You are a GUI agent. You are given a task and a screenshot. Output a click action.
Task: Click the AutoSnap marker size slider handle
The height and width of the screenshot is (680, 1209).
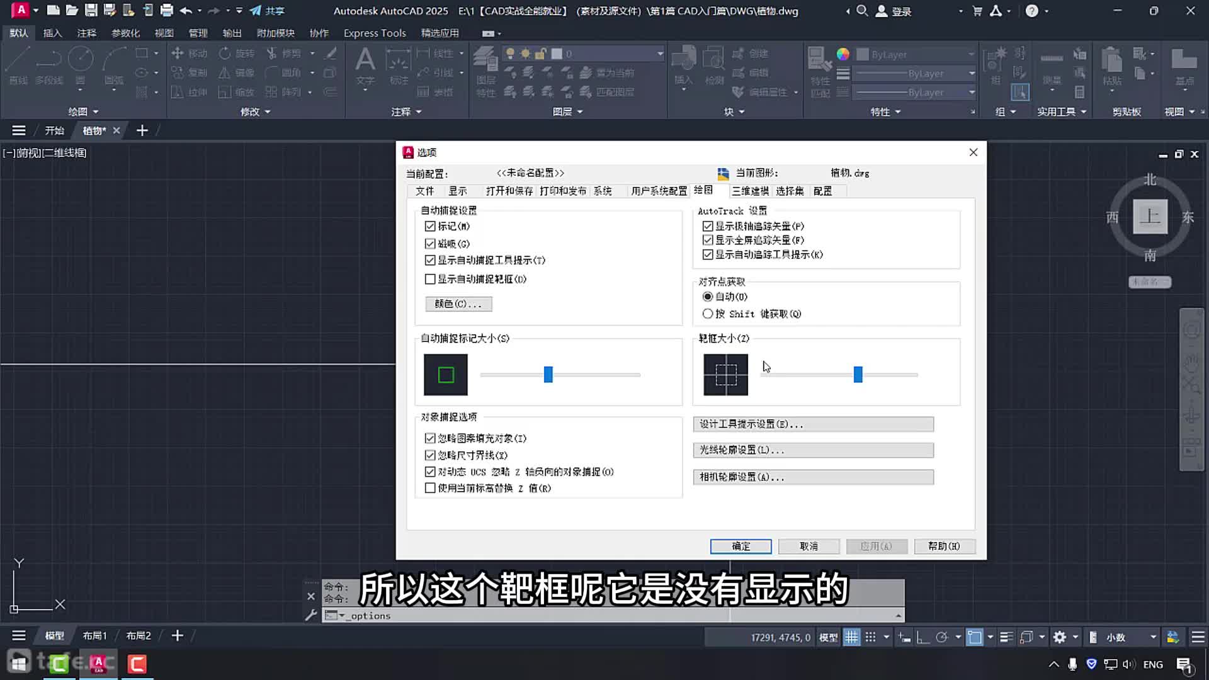coord(548,375)
